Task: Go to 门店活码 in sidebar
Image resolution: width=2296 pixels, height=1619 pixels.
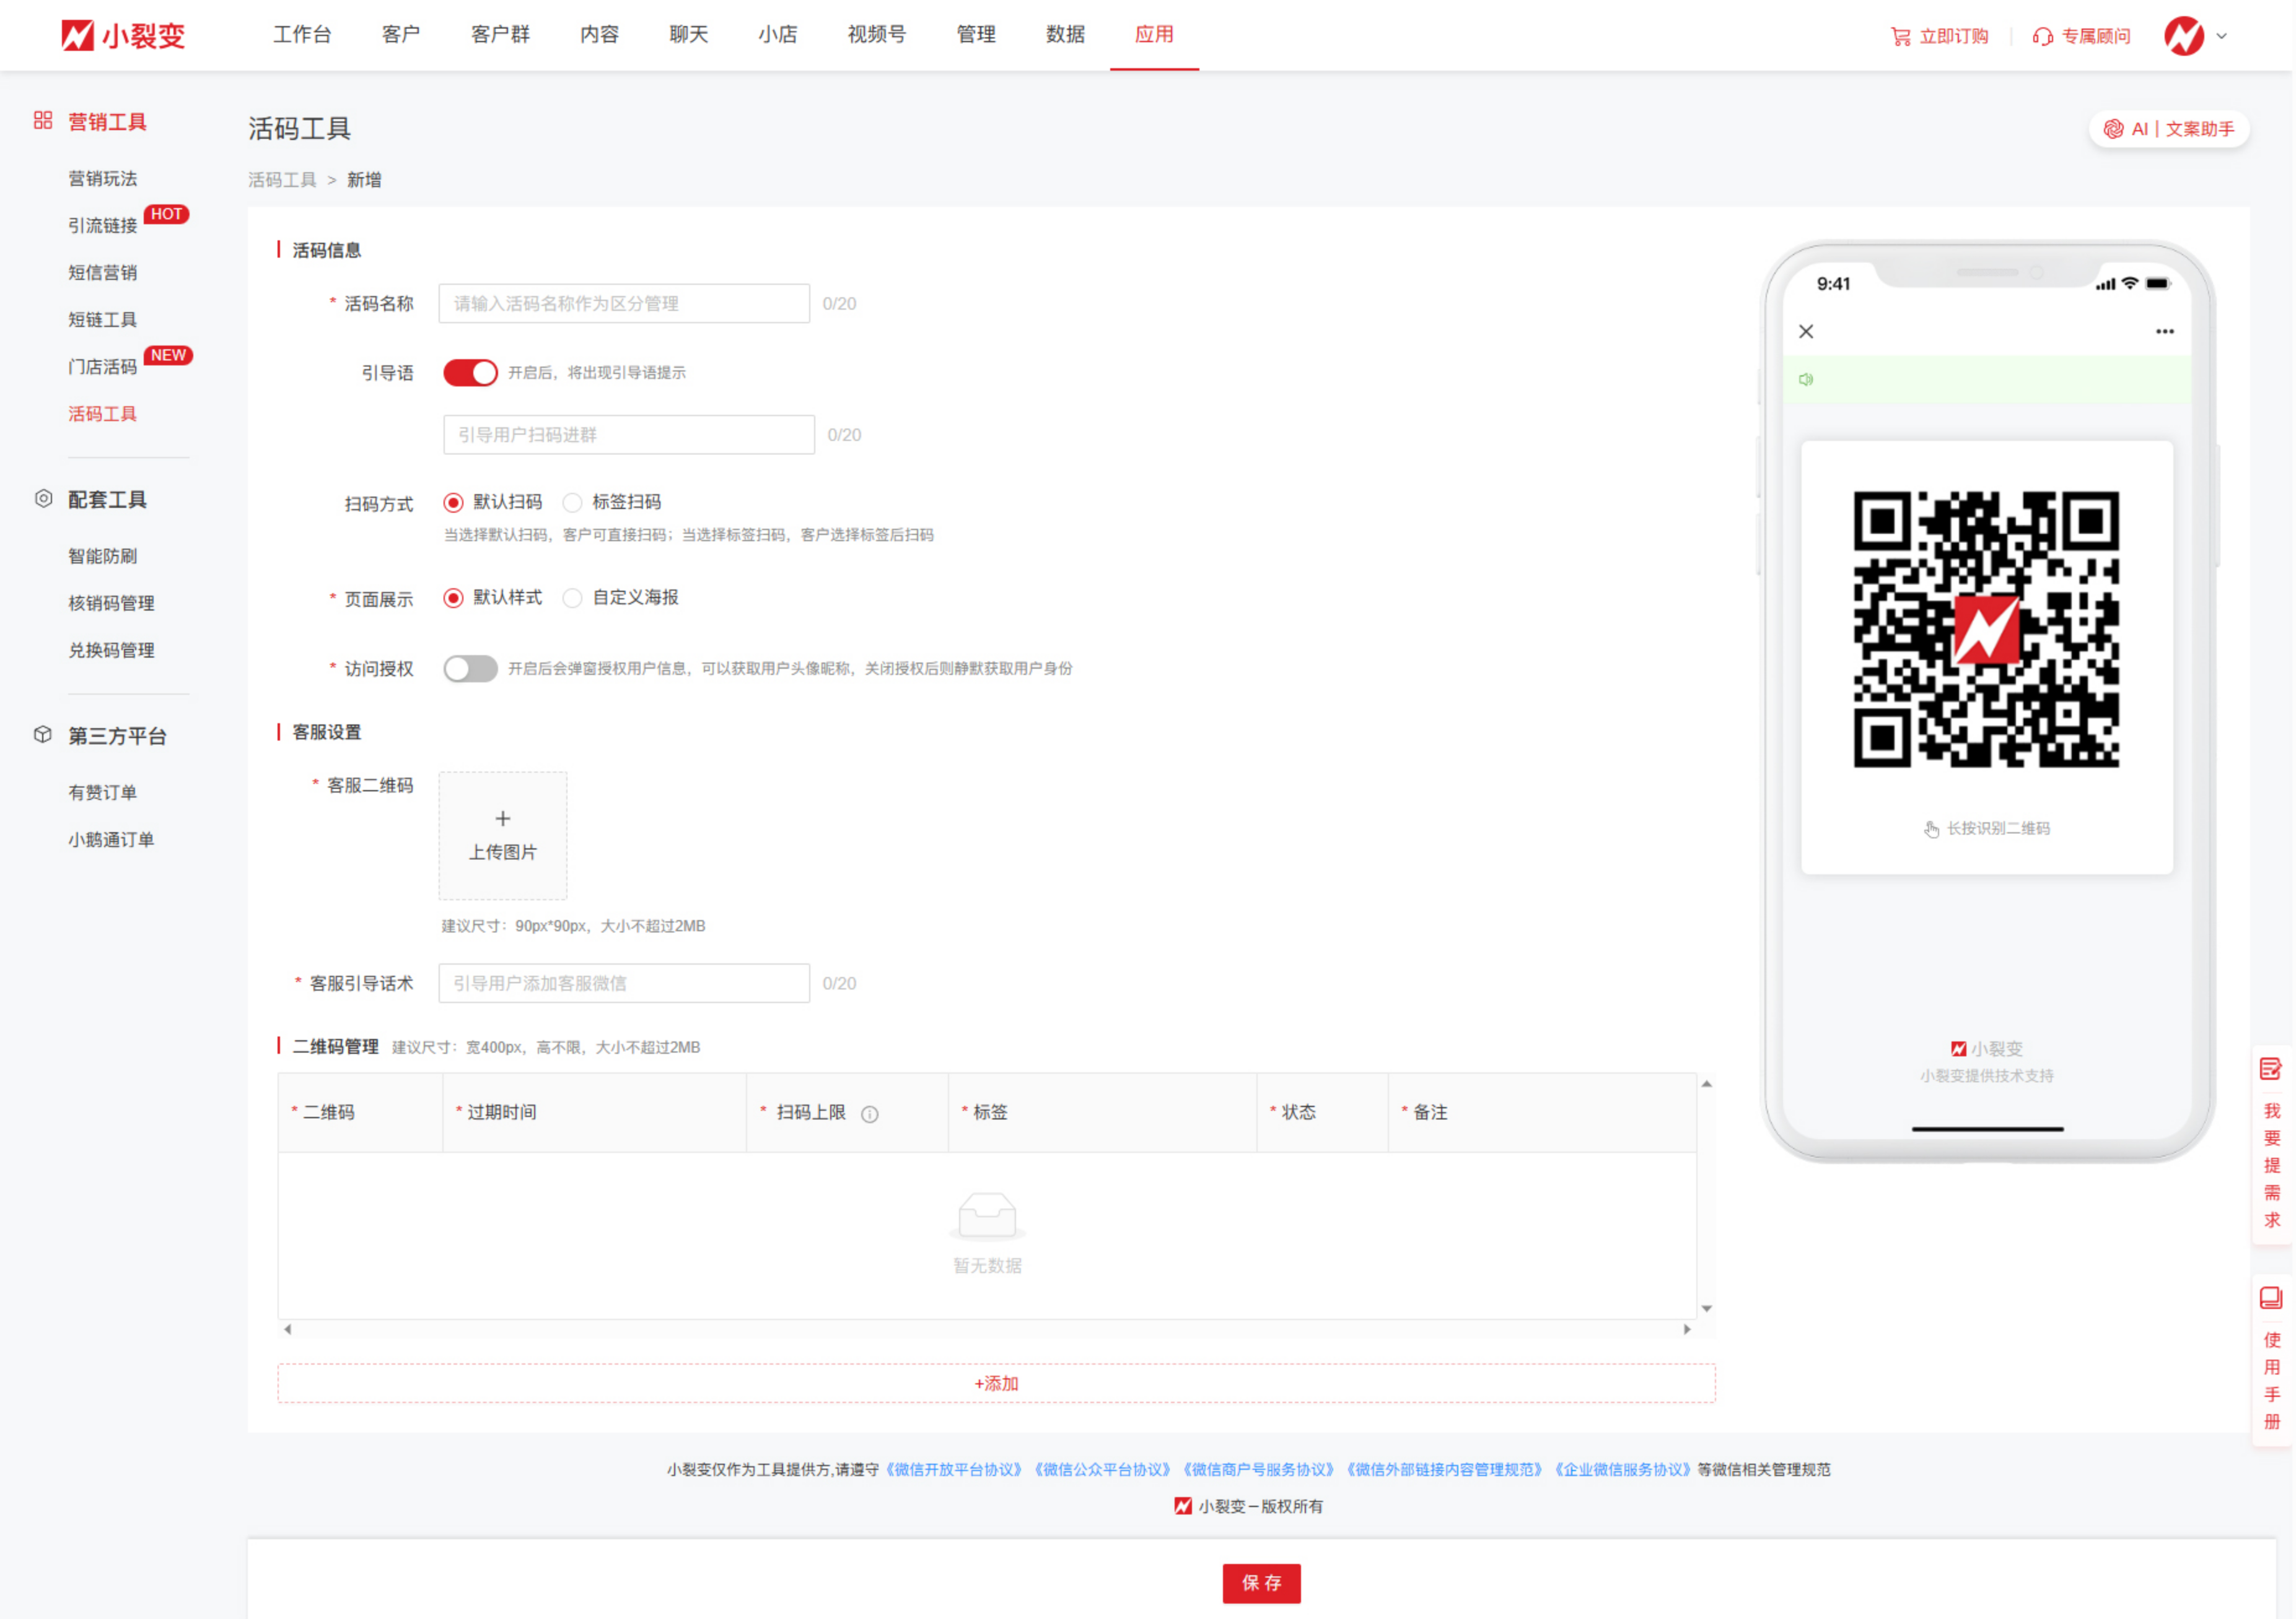Action: [102, 367]
